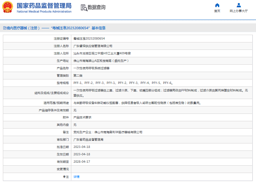Select approving authority 广东省药品监督管理局
The width and height of the screenshot is (256, 182).
click(x=88, y=140)
